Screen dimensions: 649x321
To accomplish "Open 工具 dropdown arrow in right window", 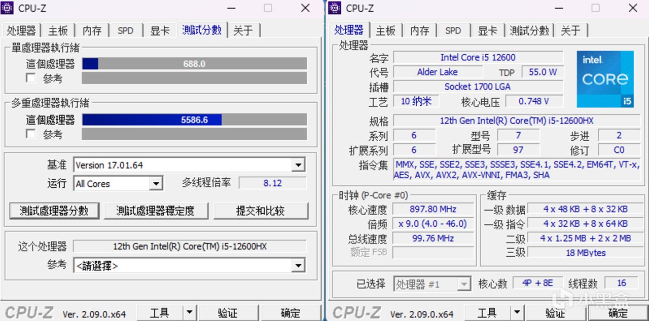I will (x=516, y=313).
